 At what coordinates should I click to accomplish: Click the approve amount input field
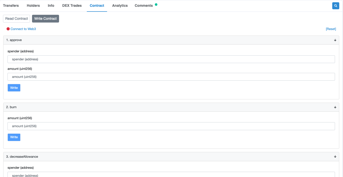point(171,77)
